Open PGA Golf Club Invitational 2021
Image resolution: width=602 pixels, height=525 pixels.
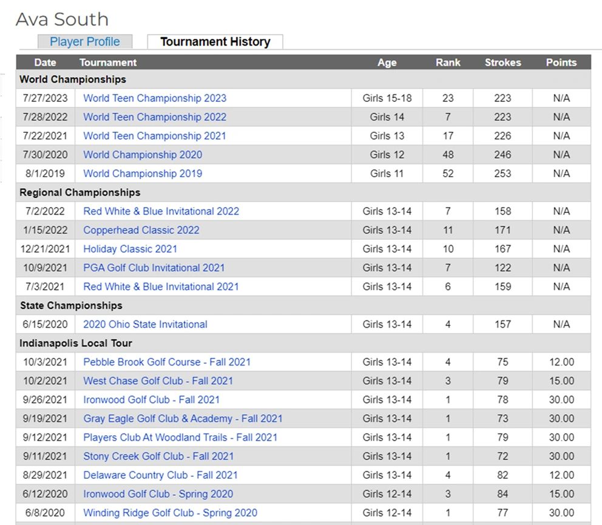point(154,268)
